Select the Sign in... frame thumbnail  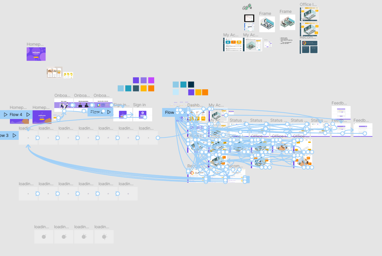tap(123, 115)
